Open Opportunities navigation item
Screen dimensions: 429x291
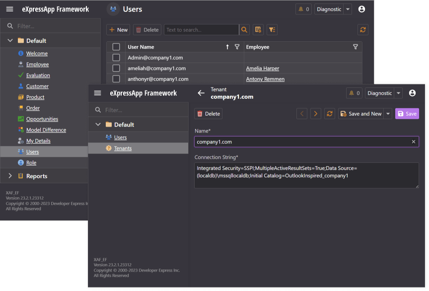pos(42,119)
